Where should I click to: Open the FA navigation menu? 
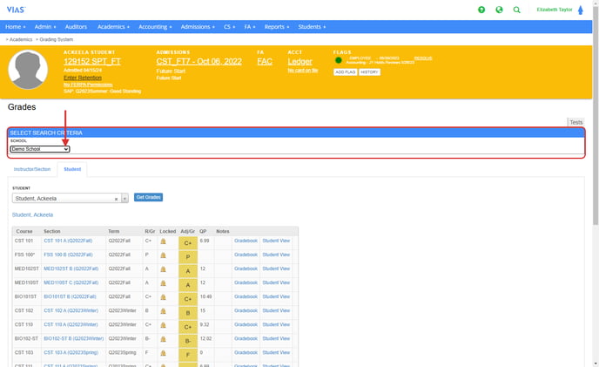pos(250,27)
